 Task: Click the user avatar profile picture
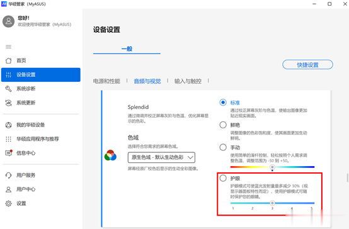coord(8,21)
